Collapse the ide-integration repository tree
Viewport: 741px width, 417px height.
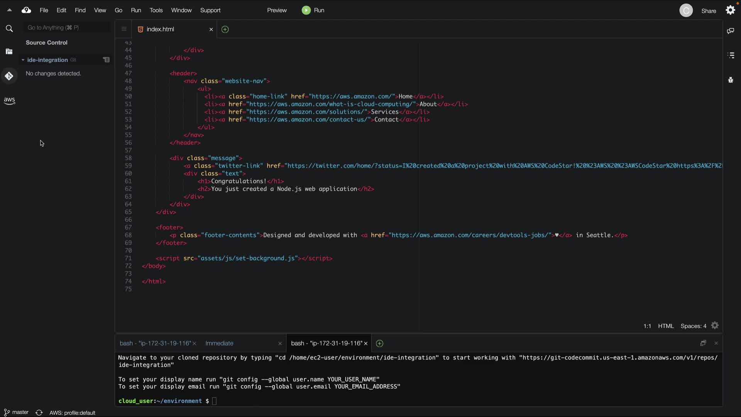click(23, 60)
